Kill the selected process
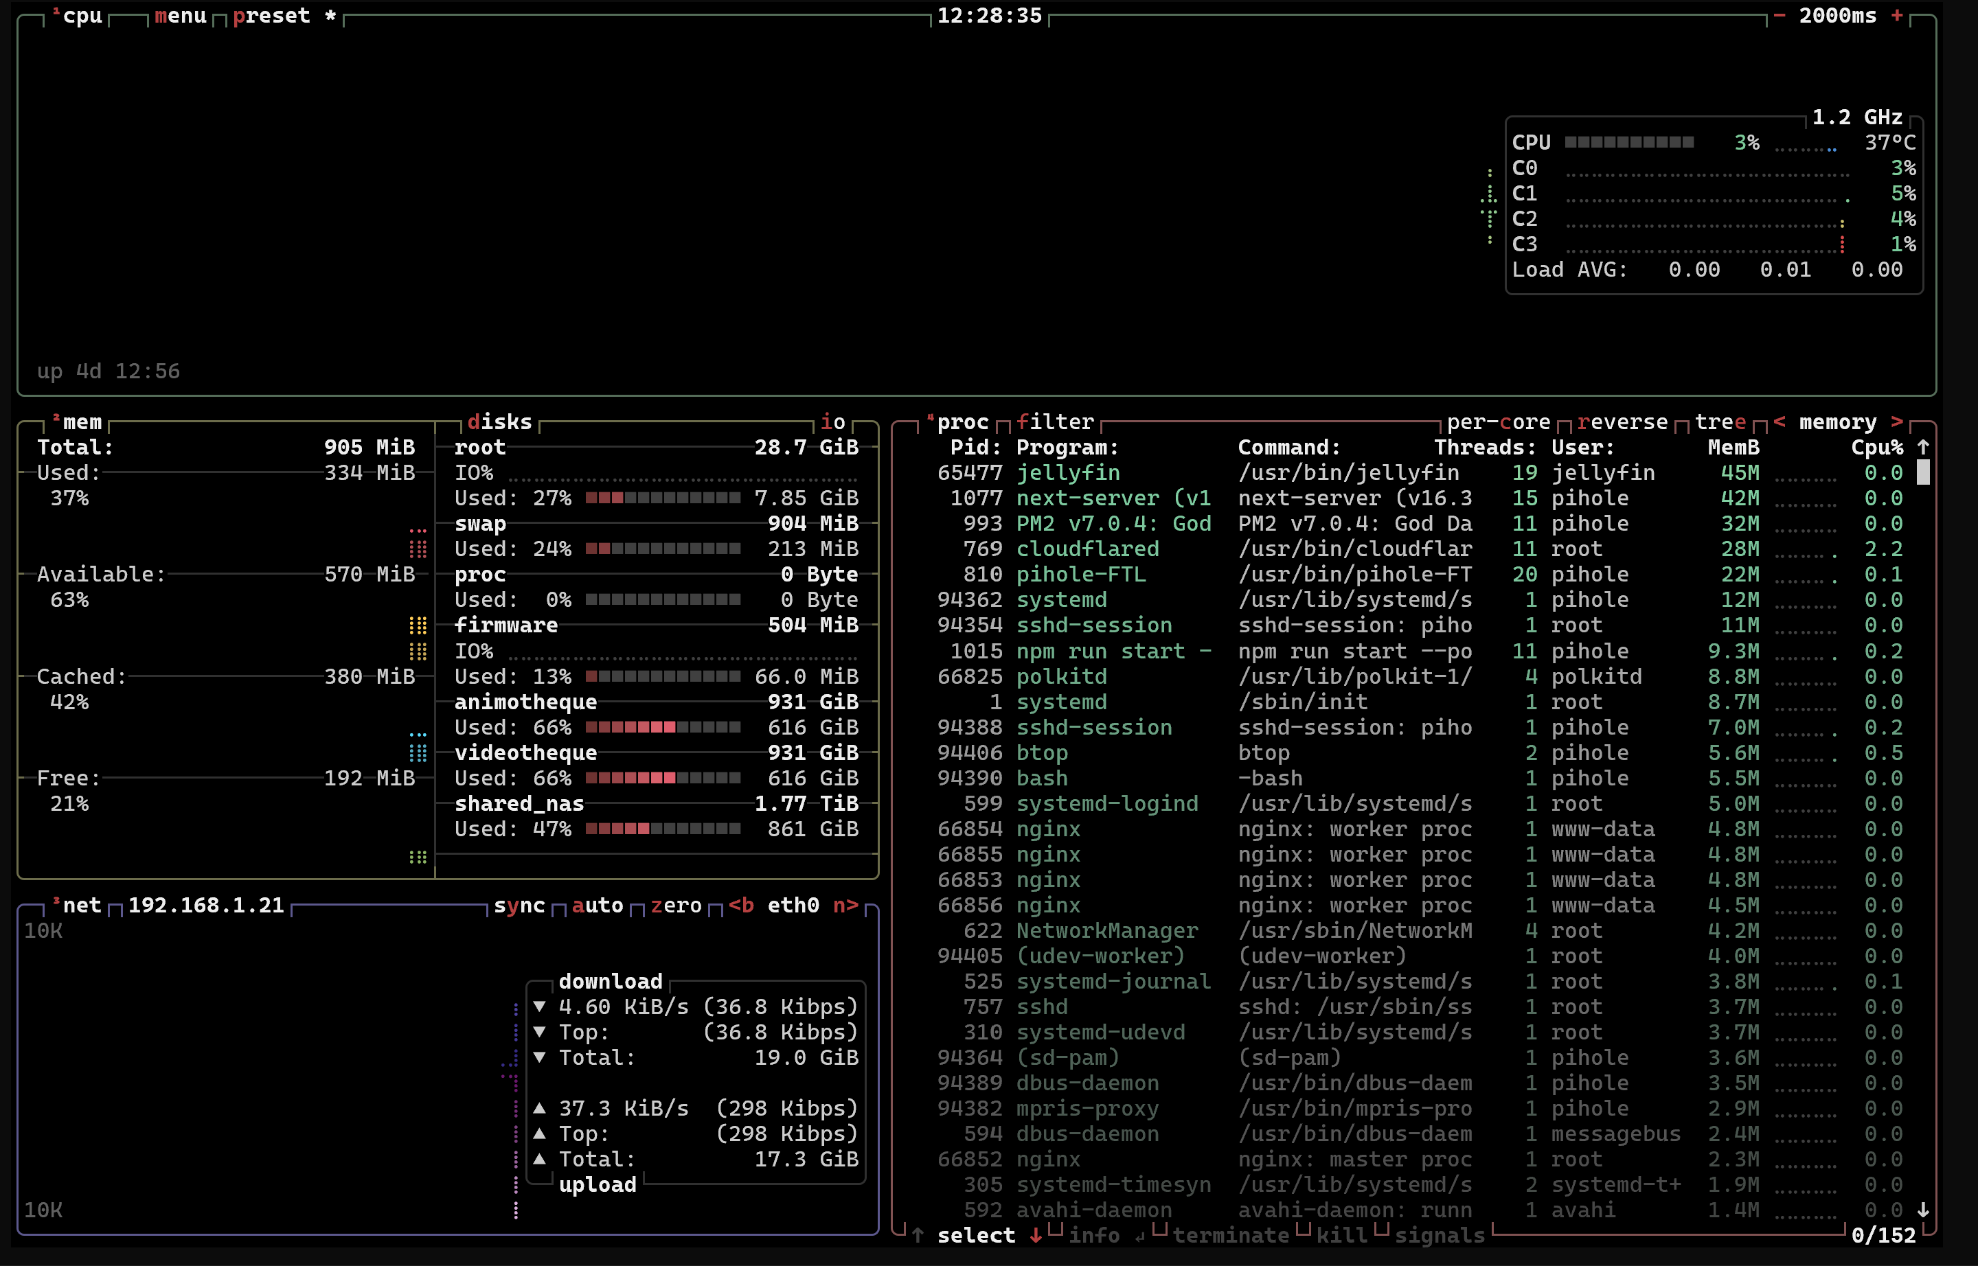Screen dimensions: 1978x1266 pos(1342,1234)
